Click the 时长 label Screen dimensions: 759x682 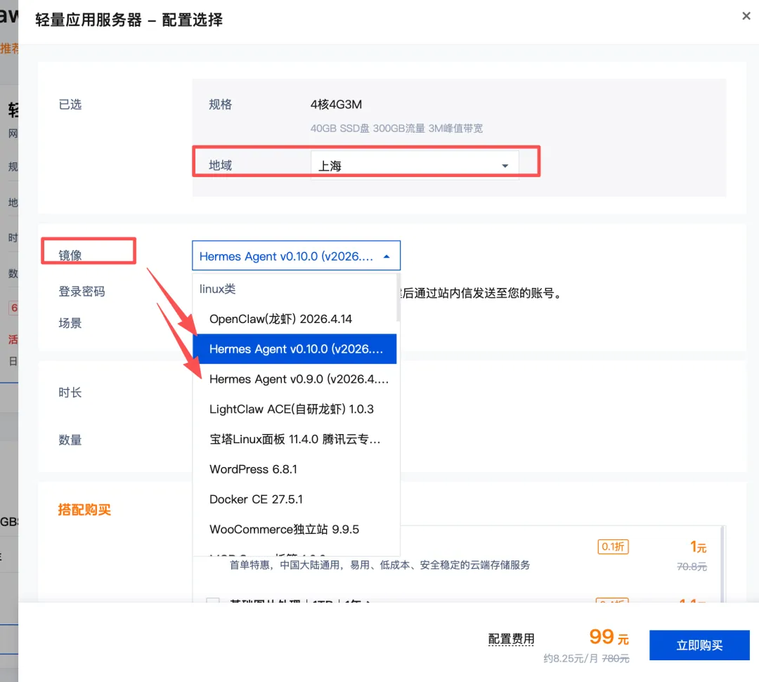[70, 392]
